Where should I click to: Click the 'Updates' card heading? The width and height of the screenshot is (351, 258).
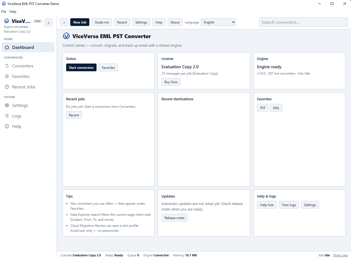pos(168,196)
